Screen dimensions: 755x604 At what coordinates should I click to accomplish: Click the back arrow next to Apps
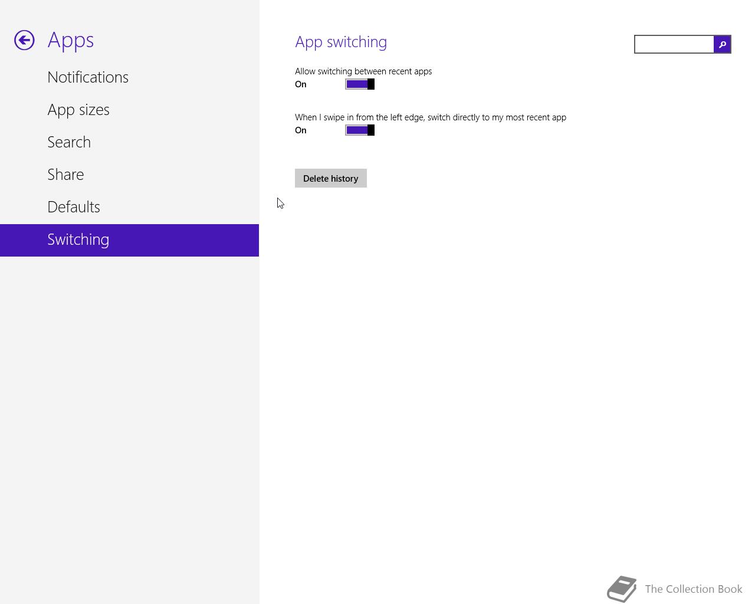(24, 40)
